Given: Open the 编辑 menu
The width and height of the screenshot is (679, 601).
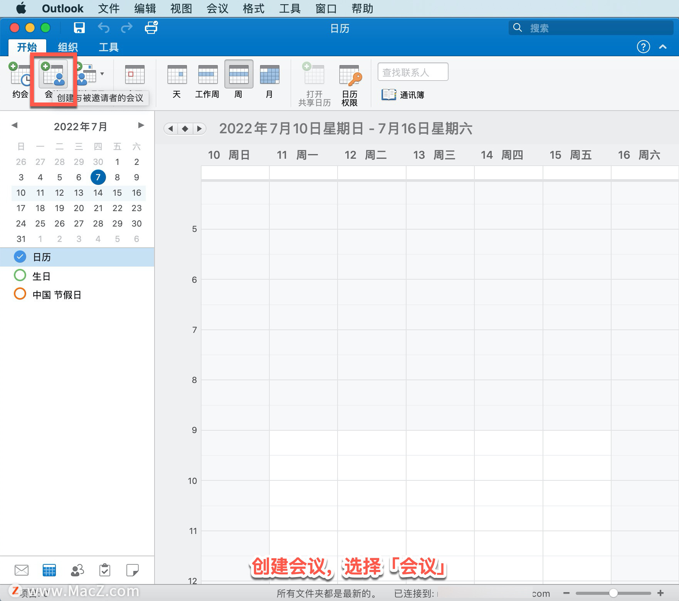Looking at the screenshot, I should pyautogui.click(x=145, y=8).
